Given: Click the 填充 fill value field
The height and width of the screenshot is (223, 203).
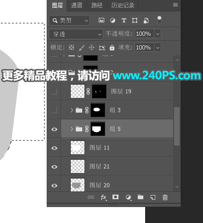Looking at the screenshot, I should click(x=144, y=48).
